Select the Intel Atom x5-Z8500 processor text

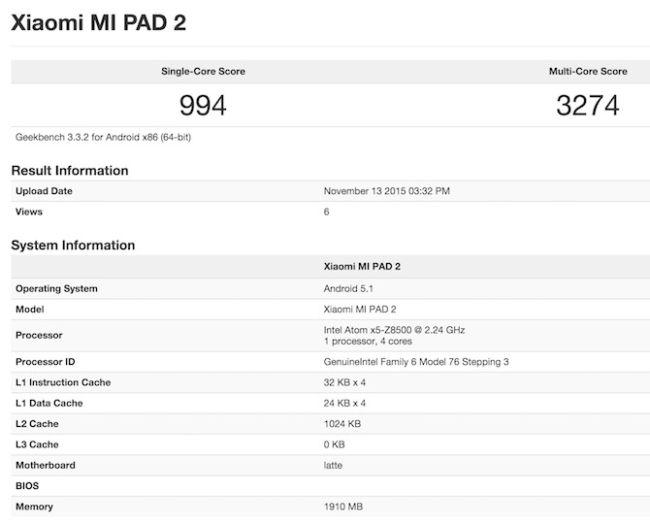pos(394,330)
